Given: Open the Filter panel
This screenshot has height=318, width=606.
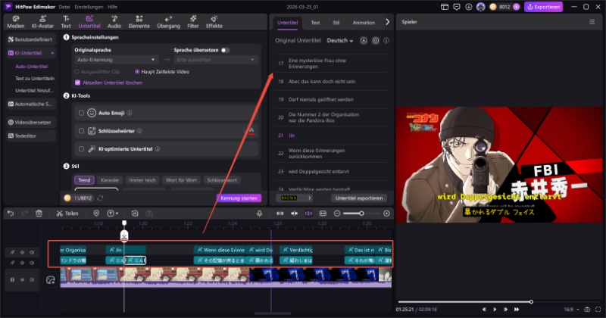Looking at the screenshot, I should (x=193, y=22).
